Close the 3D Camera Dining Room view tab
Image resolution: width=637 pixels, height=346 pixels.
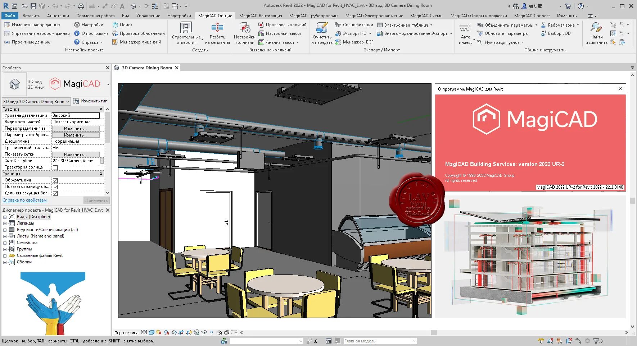click(x=177, y=68)
